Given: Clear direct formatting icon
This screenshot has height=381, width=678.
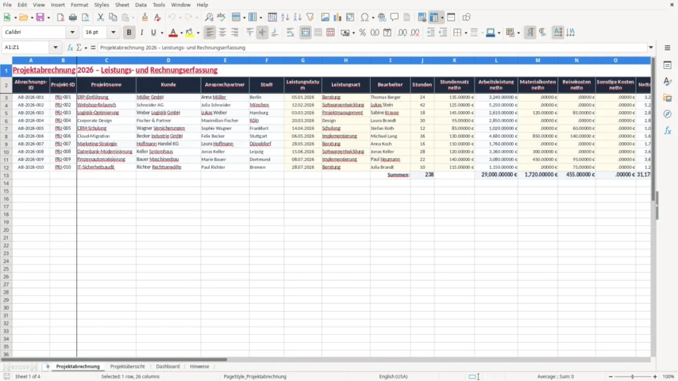Looking at the screenshot, I should [x=158, y=17].
